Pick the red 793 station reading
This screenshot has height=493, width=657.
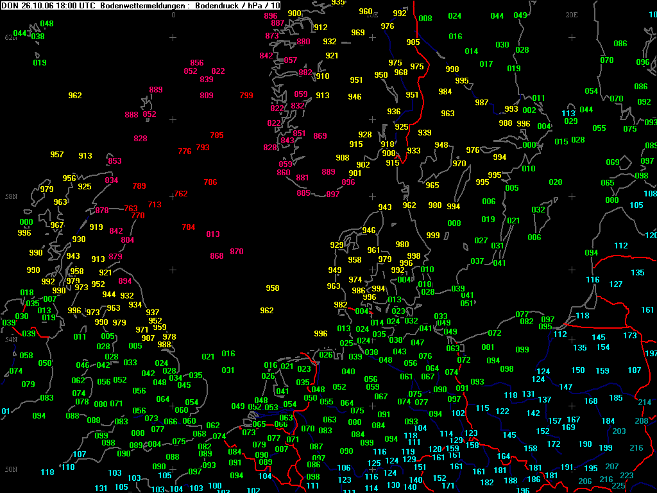203,147
